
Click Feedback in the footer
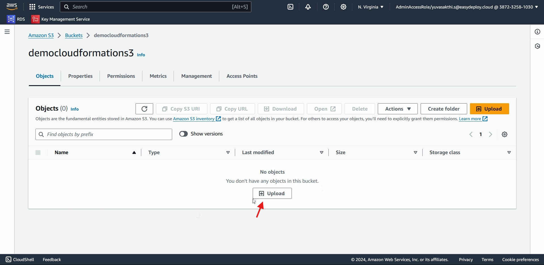(x=52, y=259)
